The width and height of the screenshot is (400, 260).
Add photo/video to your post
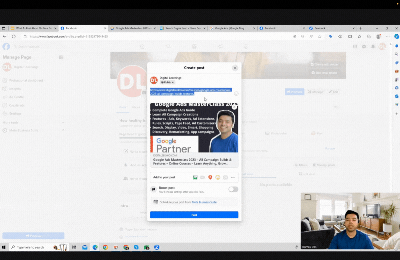coord(195,177)
